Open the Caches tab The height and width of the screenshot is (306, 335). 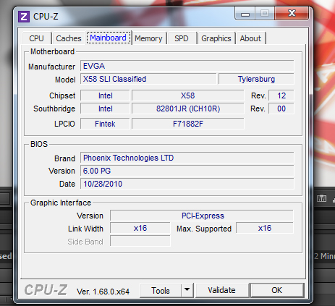pyautogui.click(x=69, y=38)
